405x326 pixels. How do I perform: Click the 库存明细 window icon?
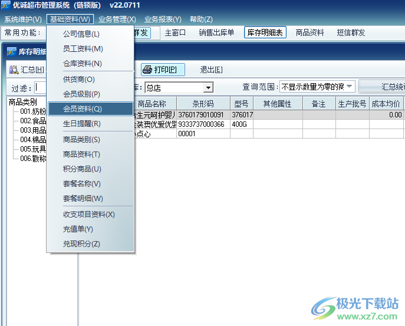11,52
